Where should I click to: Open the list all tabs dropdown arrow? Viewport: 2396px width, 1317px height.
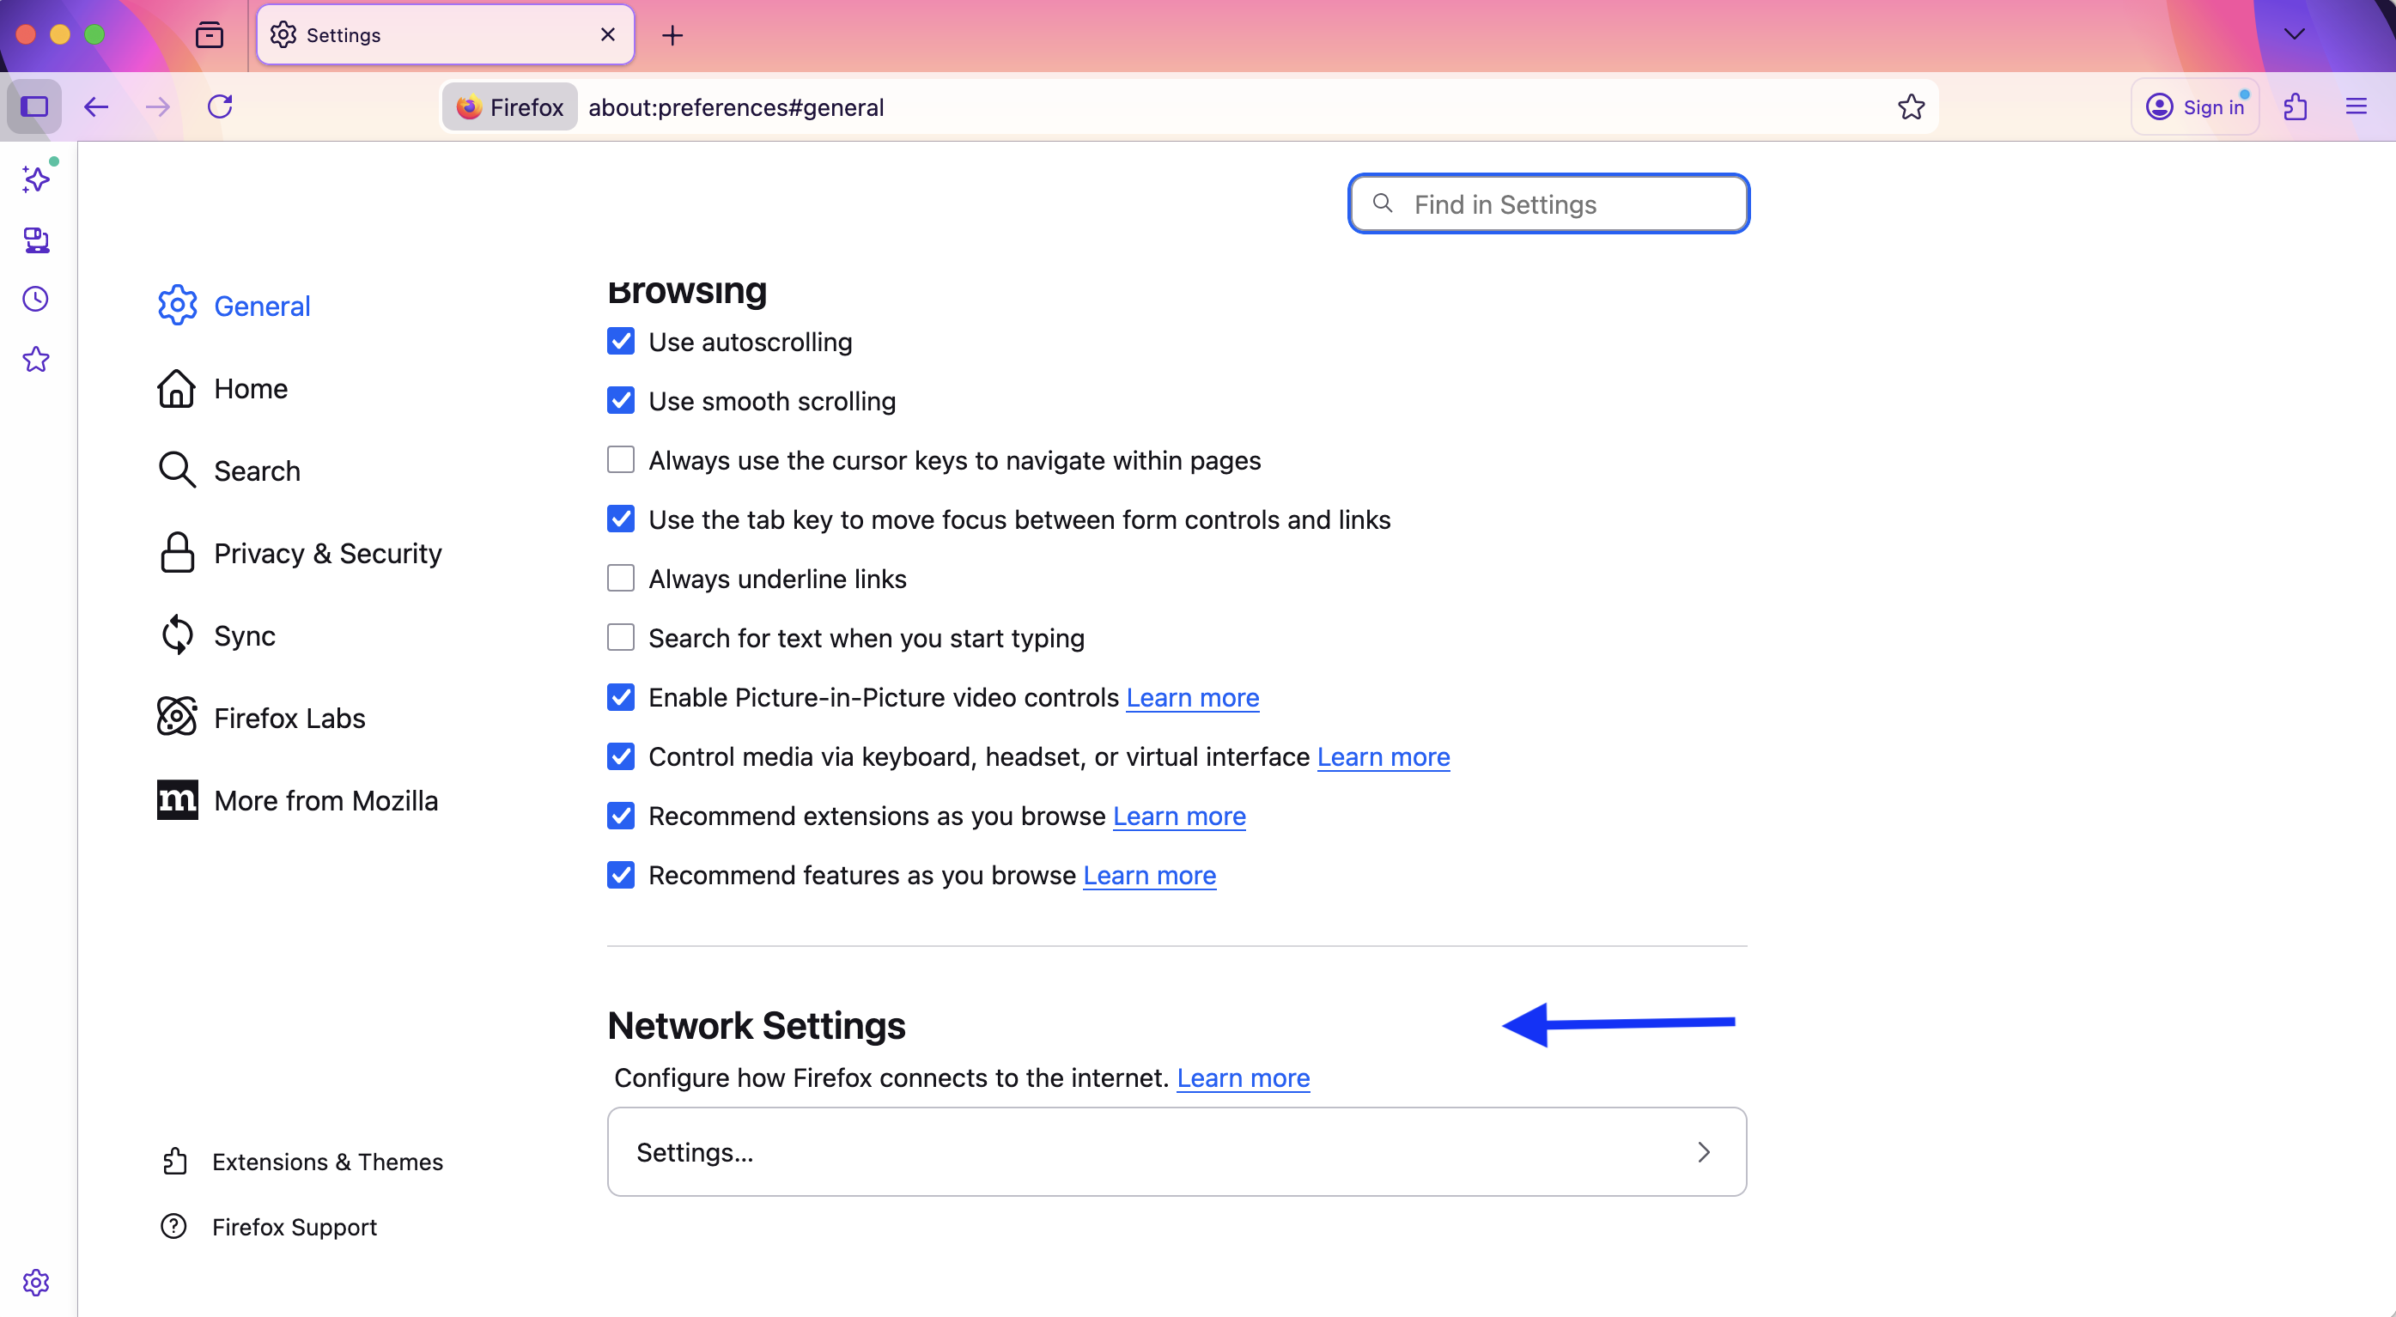(2295, 34)
